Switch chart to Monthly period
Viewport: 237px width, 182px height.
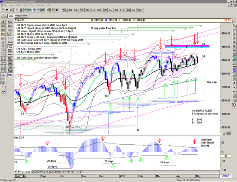(x=25, y=16)
